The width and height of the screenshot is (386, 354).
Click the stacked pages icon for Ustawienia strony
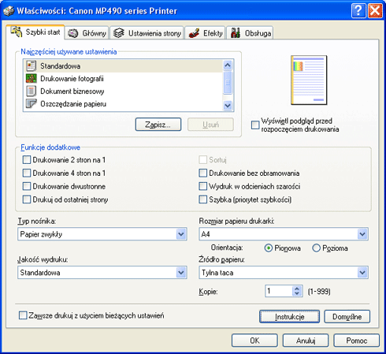[118, 33]
